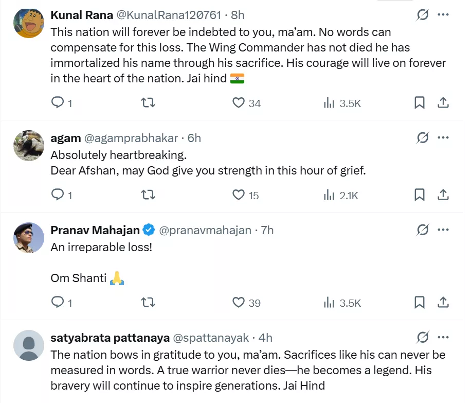The image size is (472, 403).
Task: Click Grok icon on agam's tweet
Action: 423,138
